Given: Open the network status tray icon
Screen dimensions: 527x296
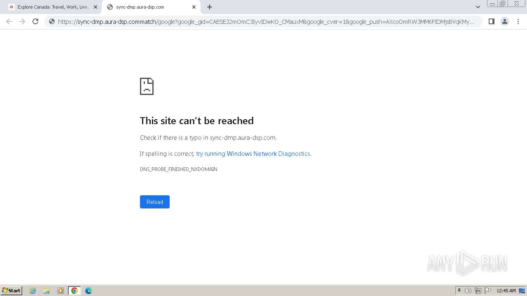Looking at the screenshot, I should (478, 291).
